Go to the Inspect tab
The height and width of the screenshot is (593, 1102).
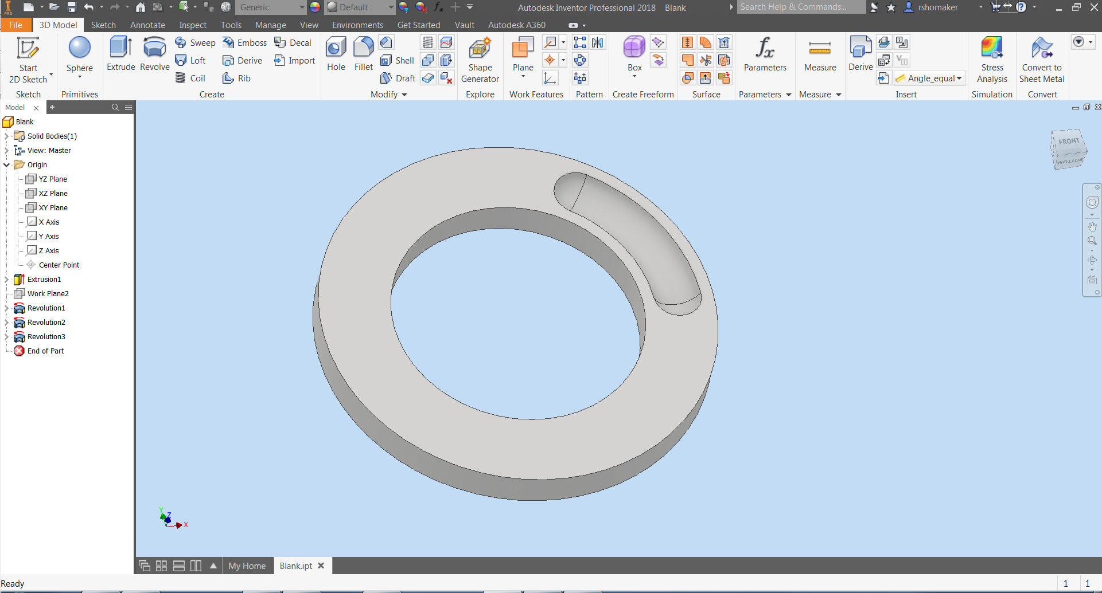pyautogui.click(x=193, y=25)
